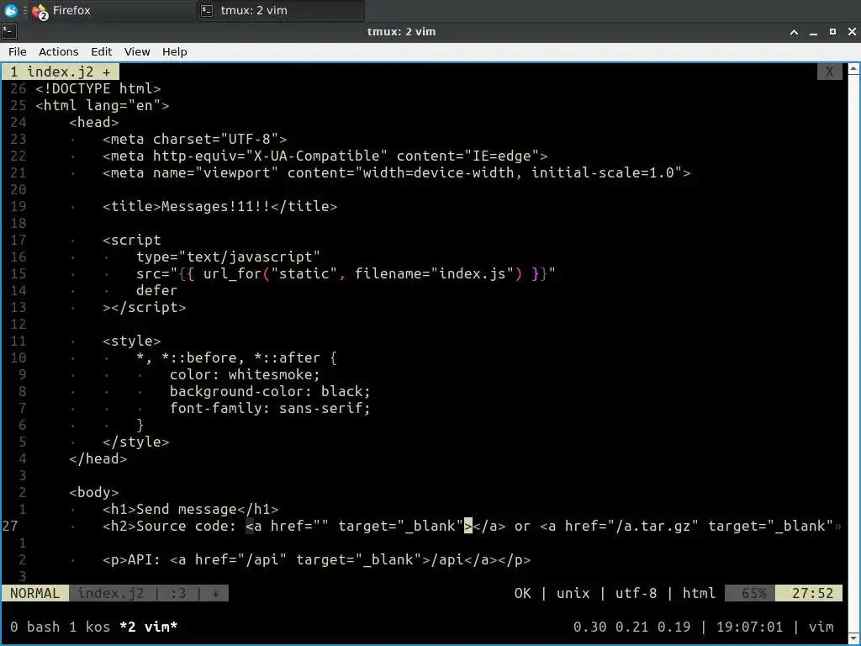
Task: Click the tmux: 2 vim taskbar item
Action: click(x=281, y=10)
